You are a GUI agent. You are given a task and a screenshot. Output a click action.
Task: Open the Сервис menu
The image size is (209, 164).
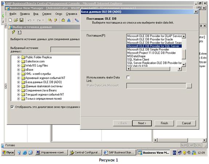pyautogui.click(x=47, y=14)
